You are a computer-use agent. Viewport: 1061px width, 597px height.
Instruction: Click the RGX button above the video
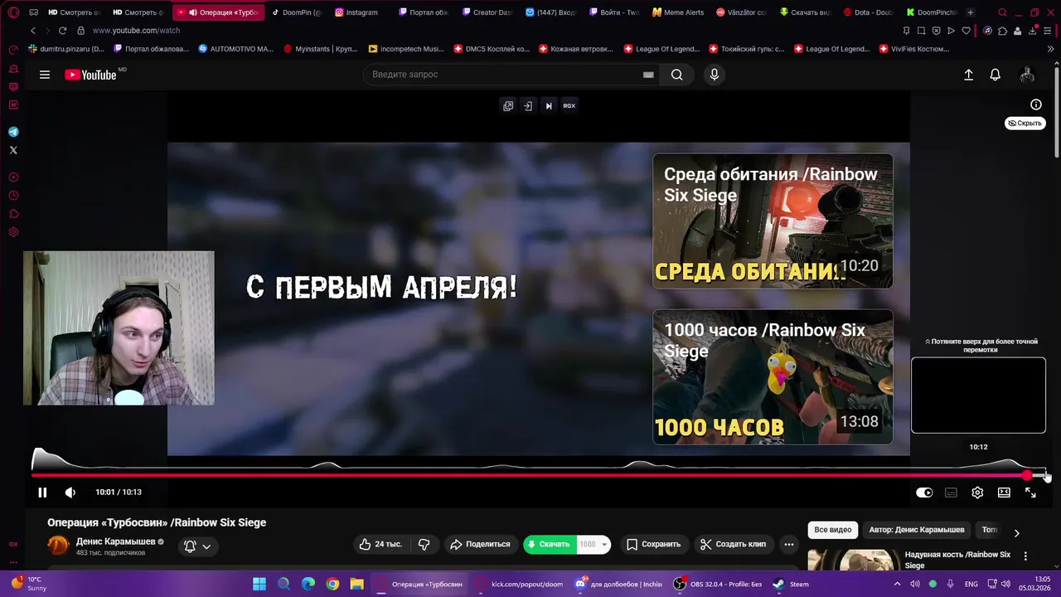click(569, 106)
